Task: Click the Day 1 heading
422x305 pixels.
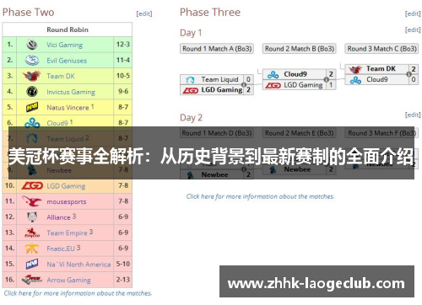Action: pos(191,33)
